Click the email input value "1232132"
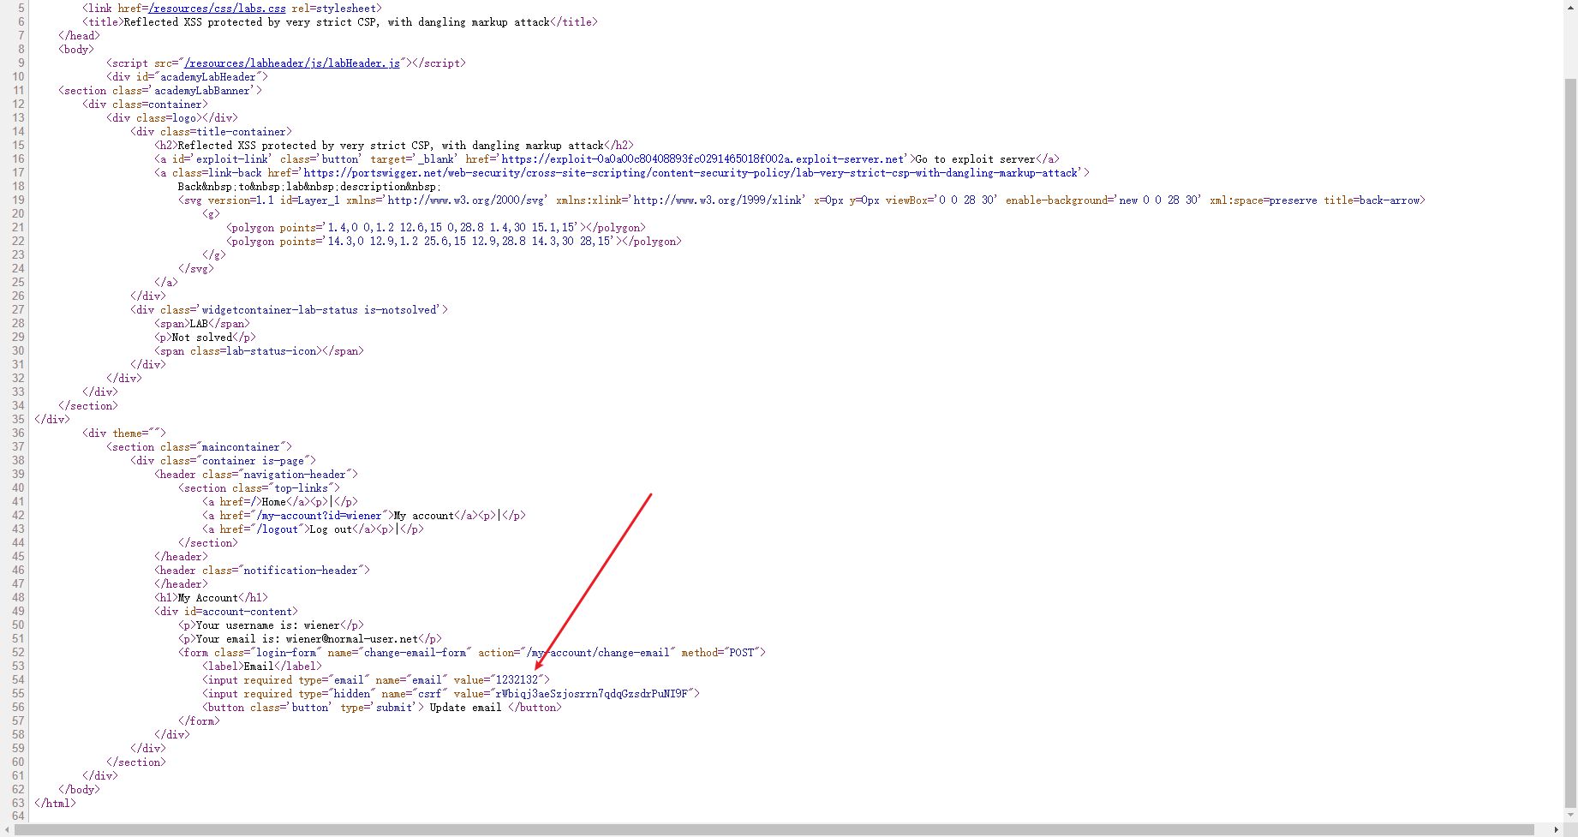 517,680
